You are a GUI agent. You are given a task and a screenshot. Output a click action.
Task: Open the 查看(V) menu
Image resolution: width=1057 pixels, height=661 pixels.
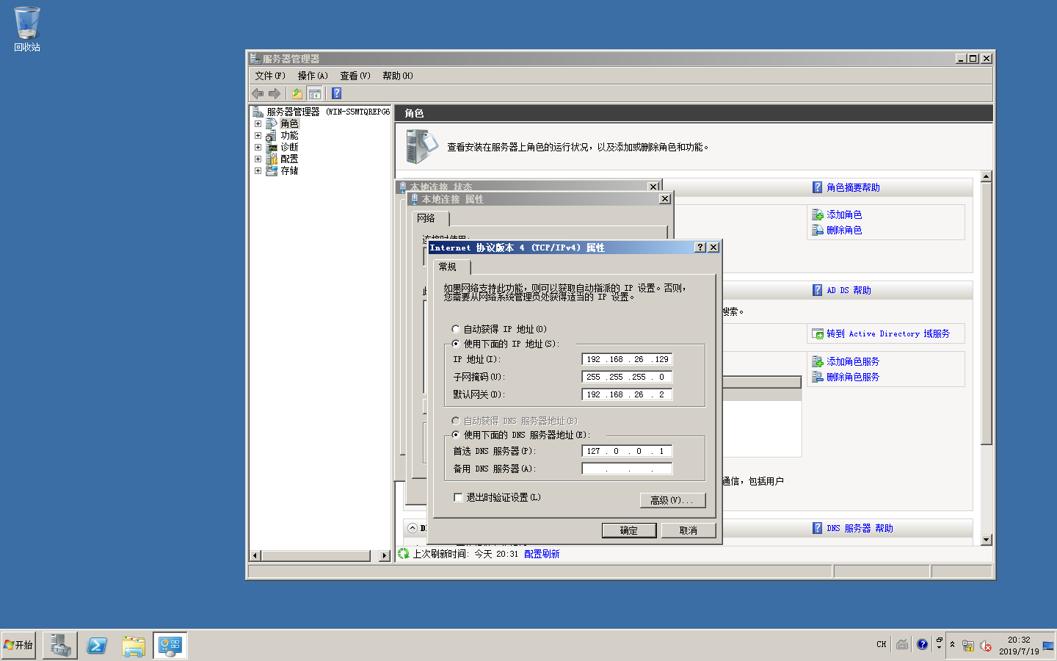pyautogui.click(x=355, y=76)
